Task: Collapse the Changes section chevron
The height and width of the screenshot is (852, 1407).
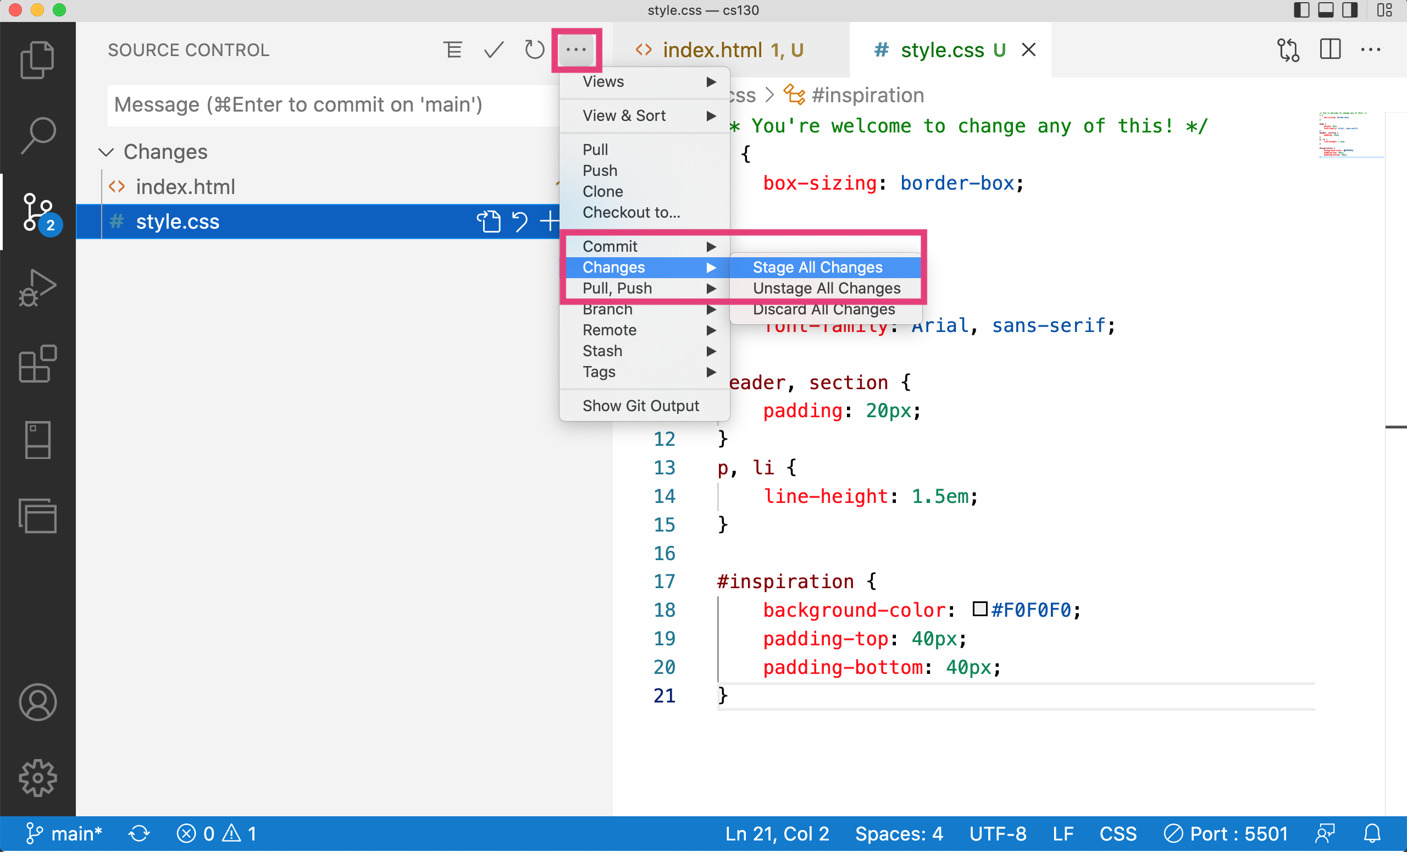Action: click(x=106, y=152)
